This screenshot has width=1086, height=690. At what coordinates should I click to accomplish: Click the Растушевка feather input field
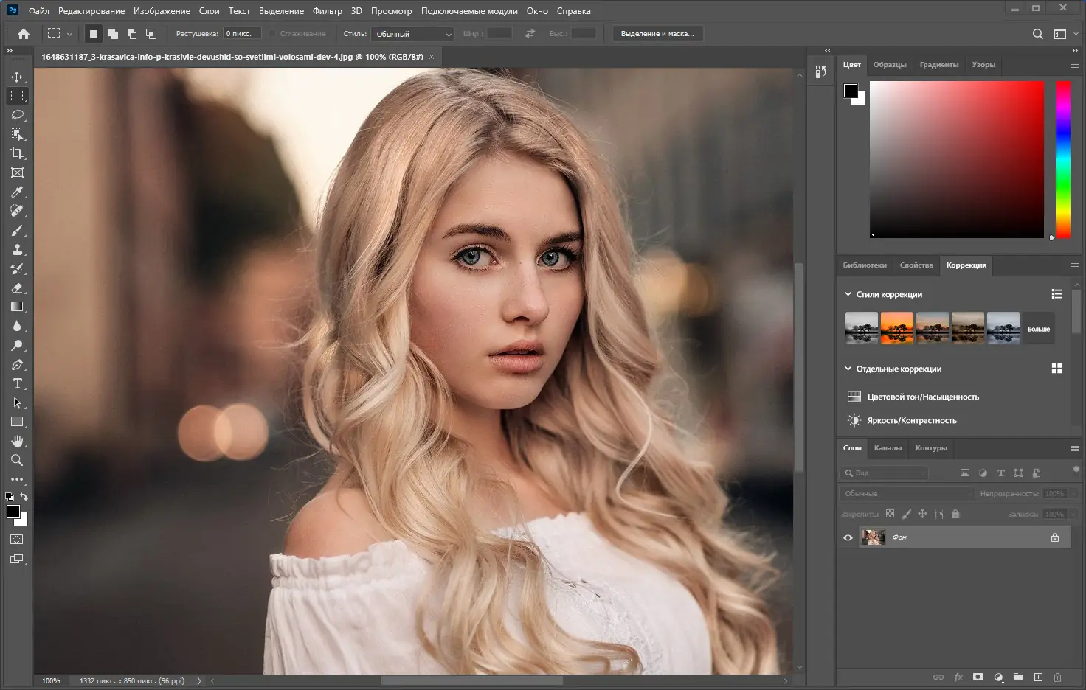(241, 34)
